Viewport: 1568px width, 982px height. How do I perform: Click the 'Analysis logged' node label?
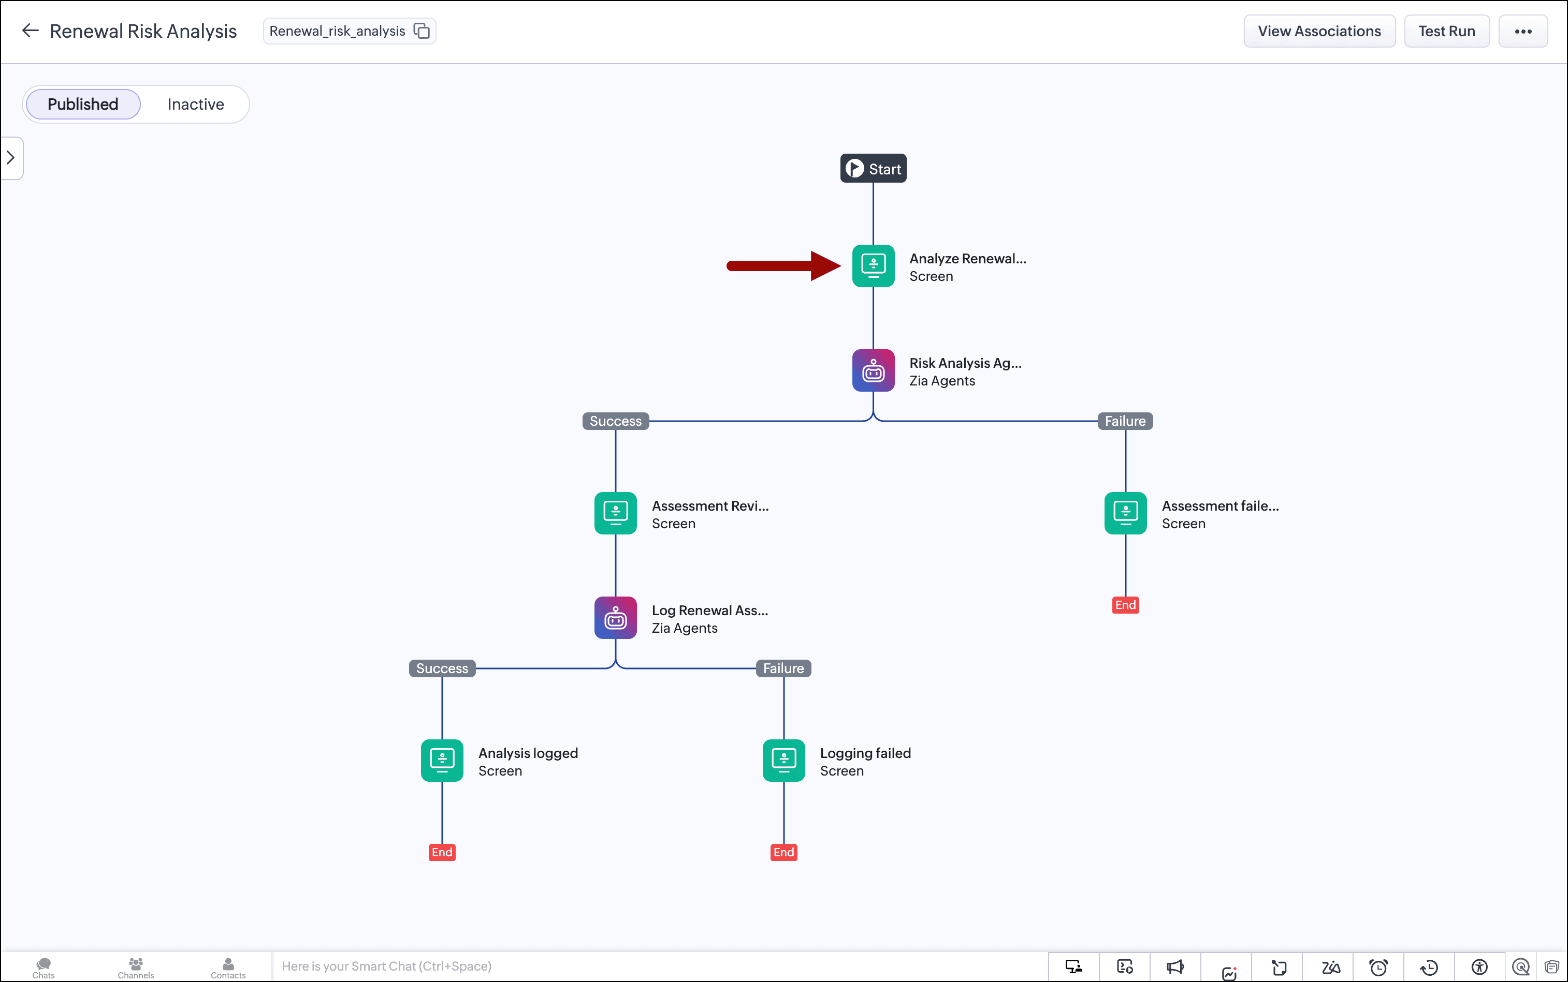[528, 753]
